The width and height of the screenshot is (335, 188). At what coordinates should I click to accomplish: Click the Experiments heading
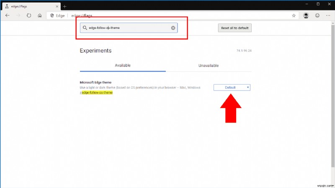pyautogui.click(x=96, y=51)
